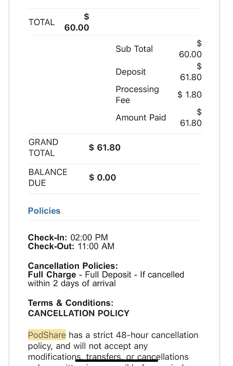Click the BALANCE DUE label
The width and height of the screenshot is (233, 366).
(48, 178)
